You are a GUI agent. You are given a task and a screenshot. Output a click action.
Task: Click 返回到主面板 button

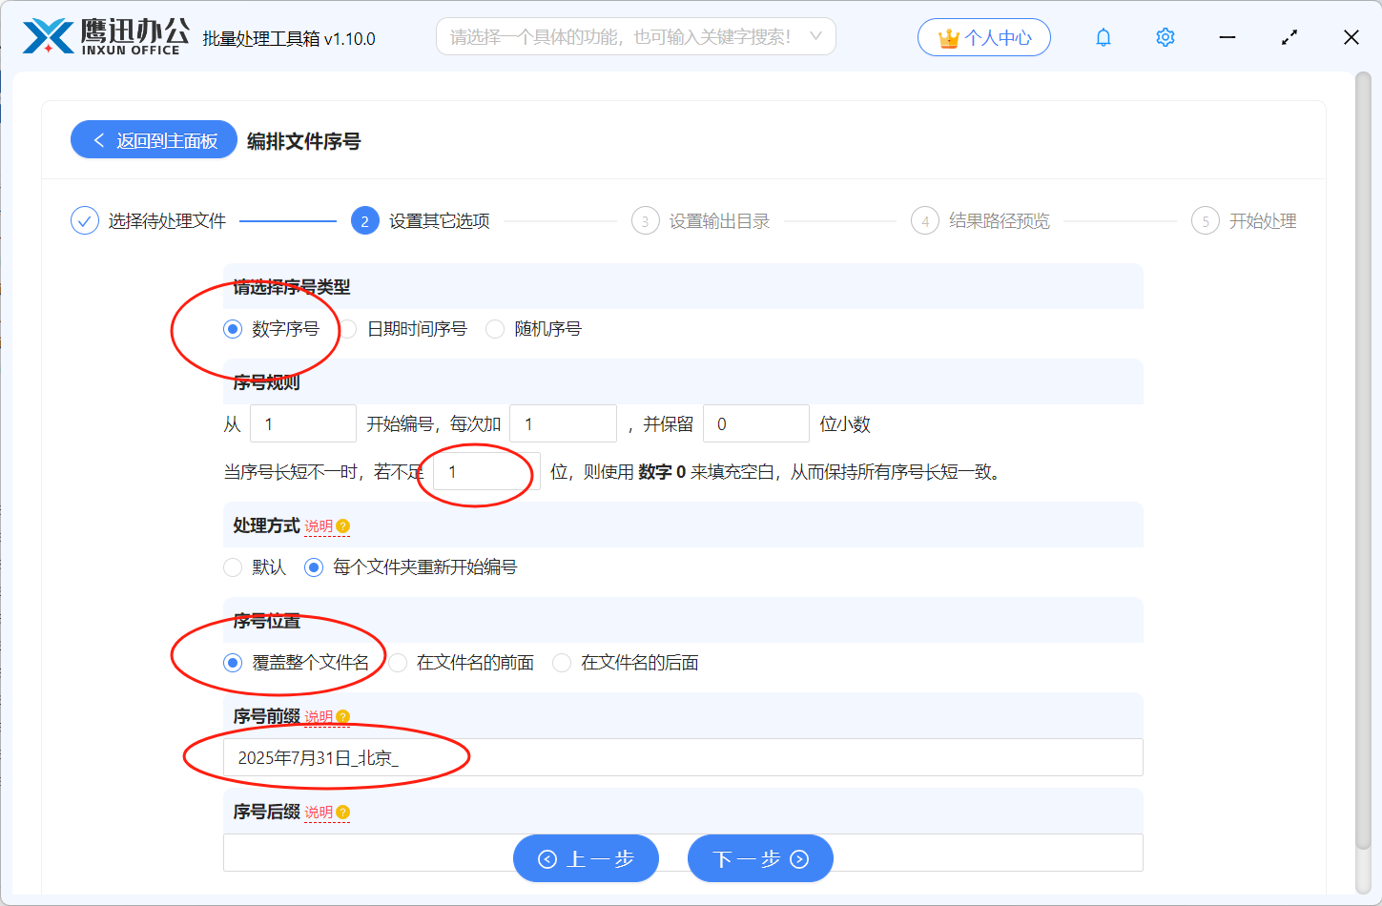(x=154, y=139)
